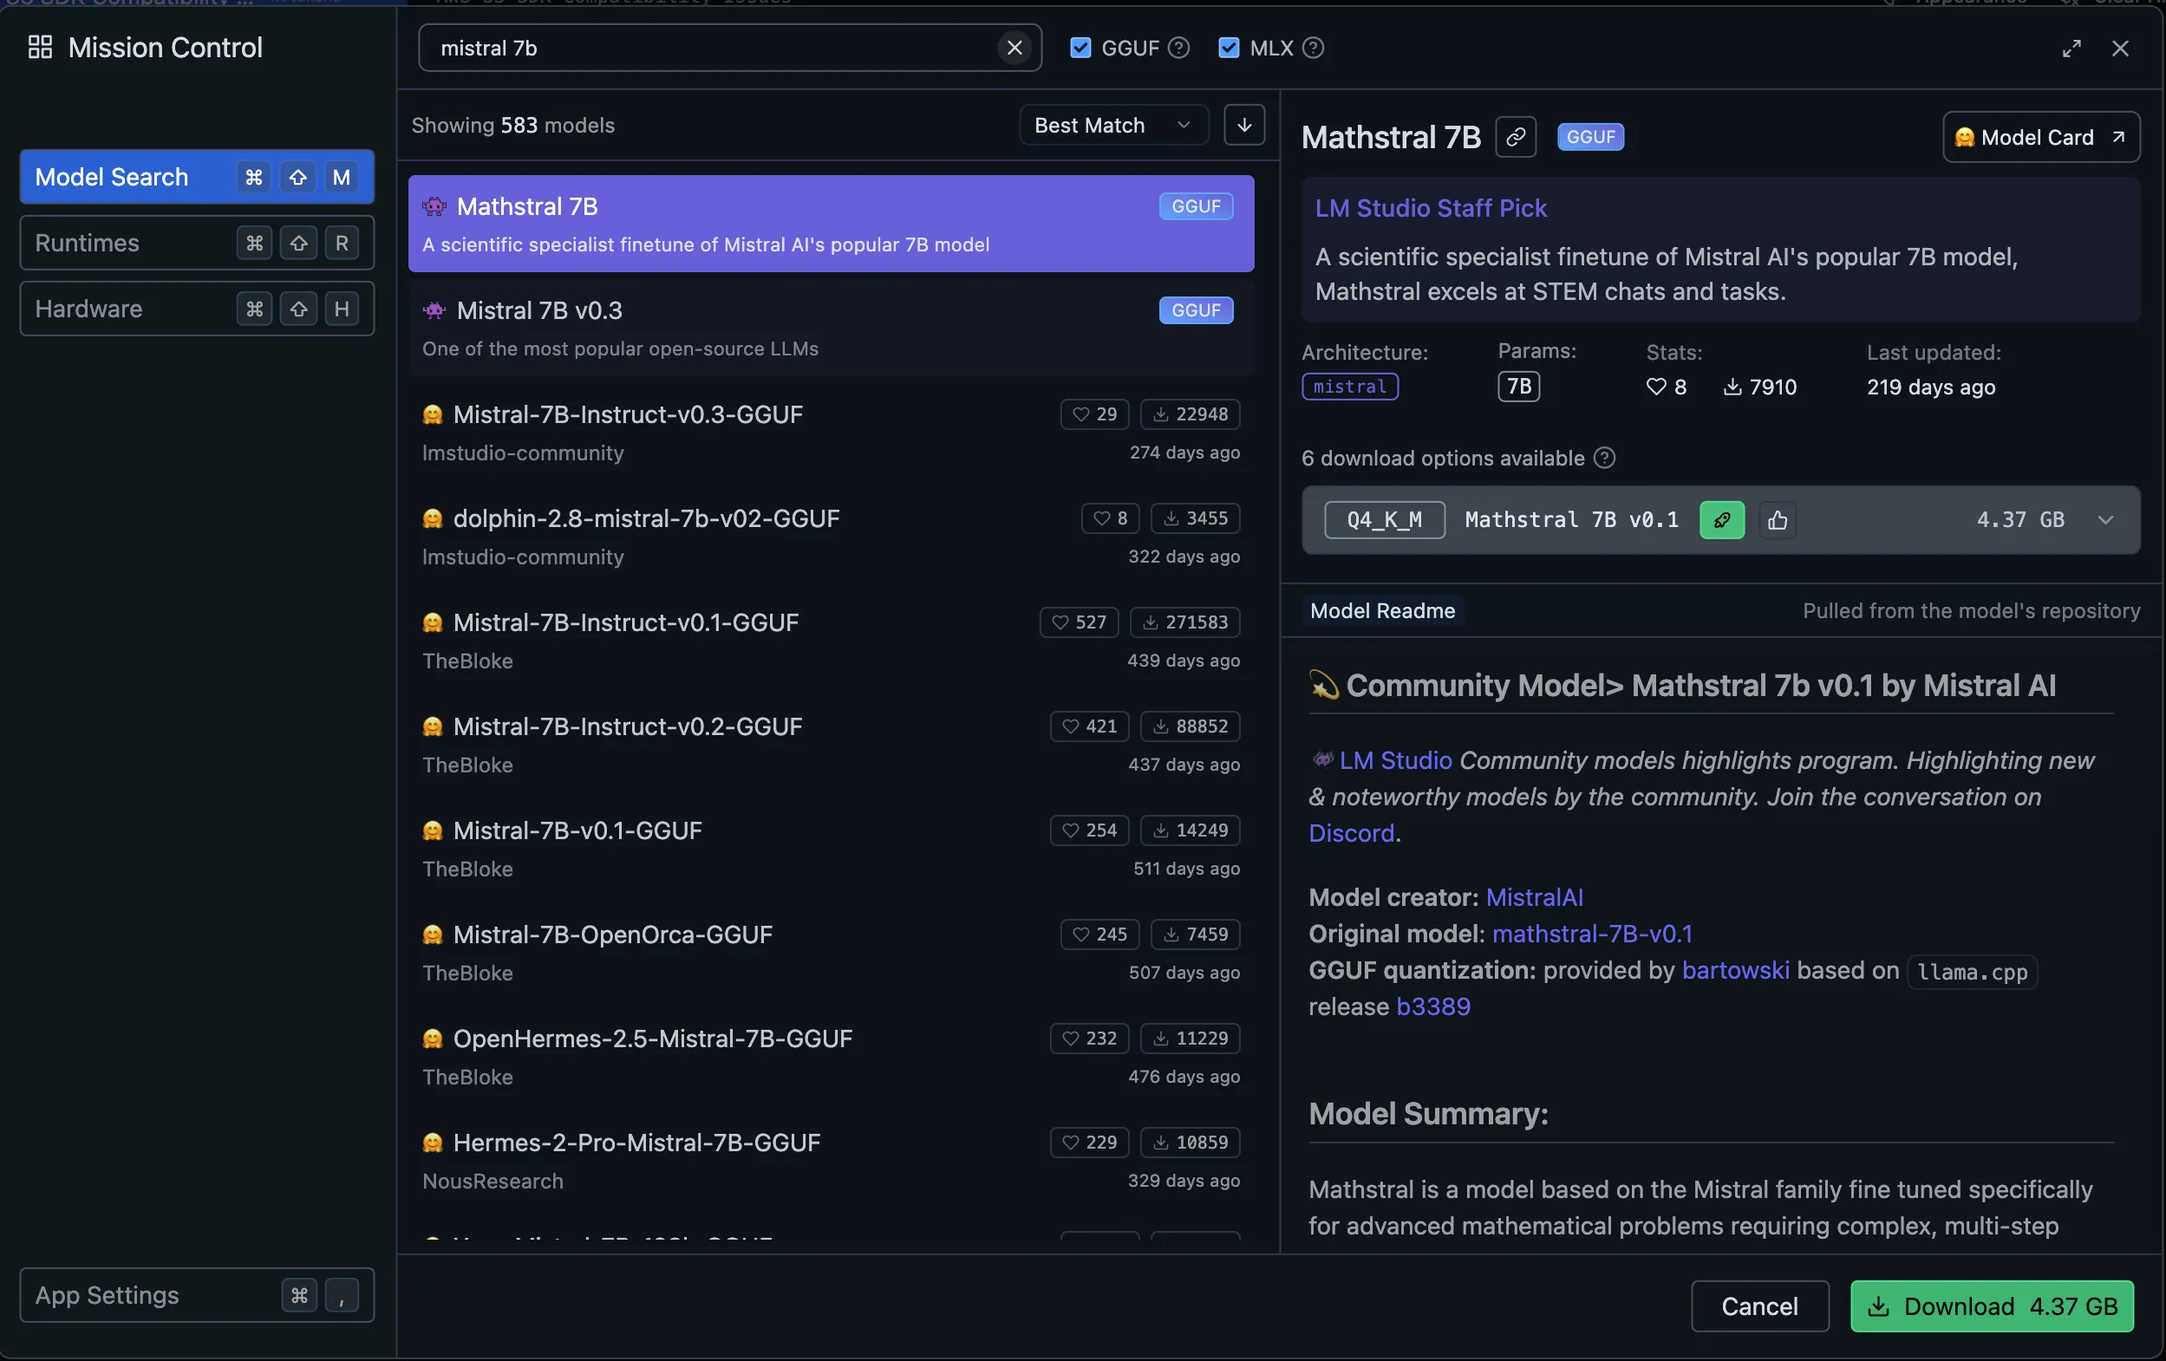The width and height of the screenshot is (2166, 1361).
Task: Open the Hardware section
Action: [197, 309]
